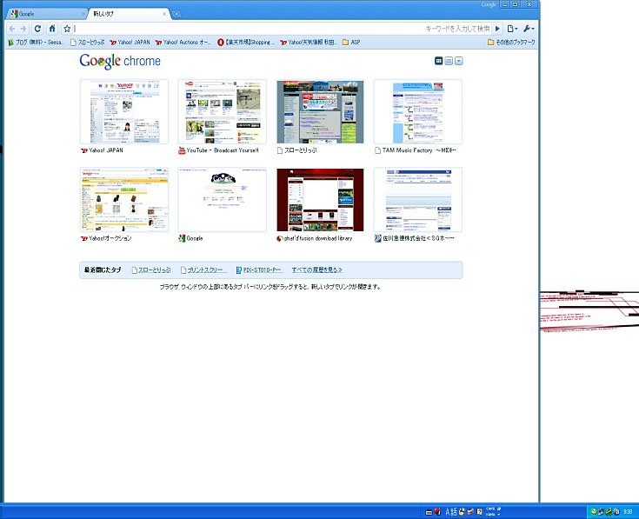Open the TAM Music Factory thumbnail
The image size is (639, 519).
417,111
